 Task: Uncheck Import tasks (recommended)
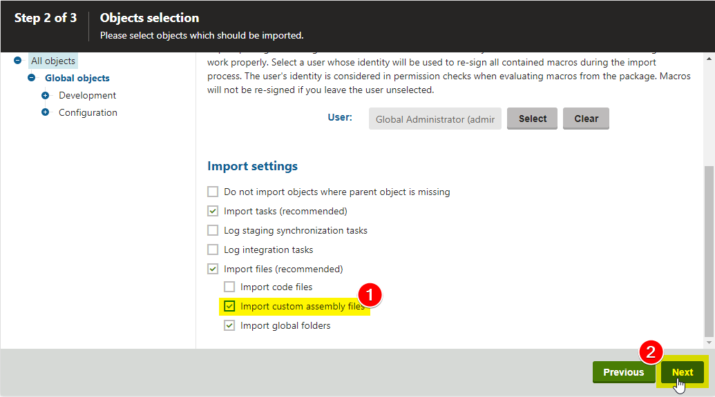pyautogui.click(x=213, y=211)
